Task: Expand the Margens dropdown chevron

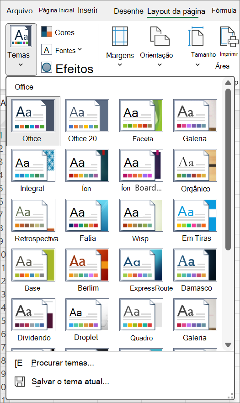Action: pyautogui.click(x=120, y=64)
